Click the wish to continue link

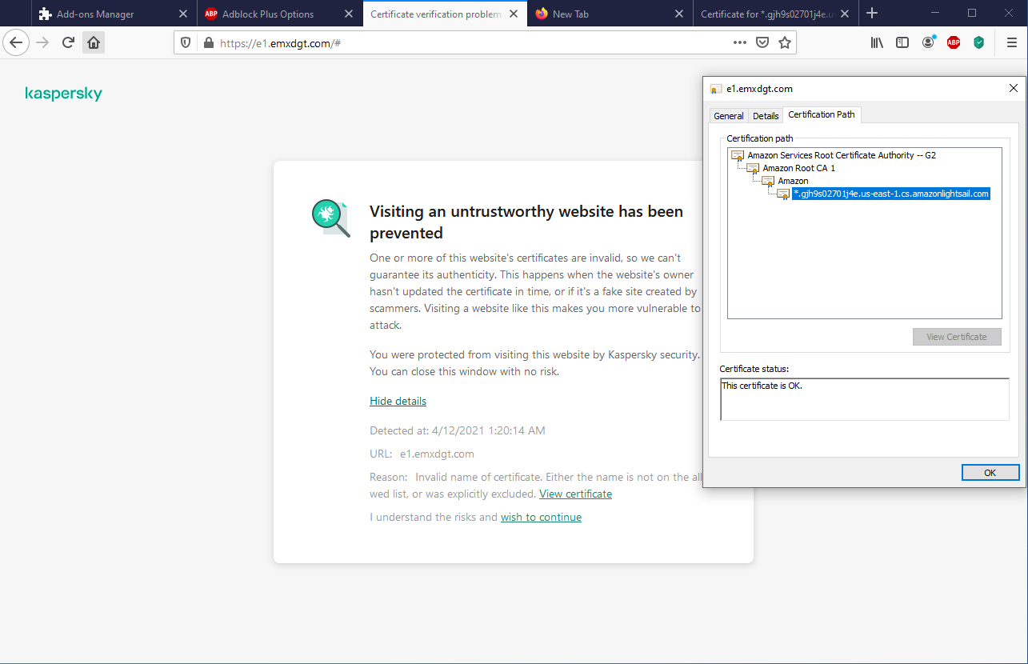(x=541, y=517)
